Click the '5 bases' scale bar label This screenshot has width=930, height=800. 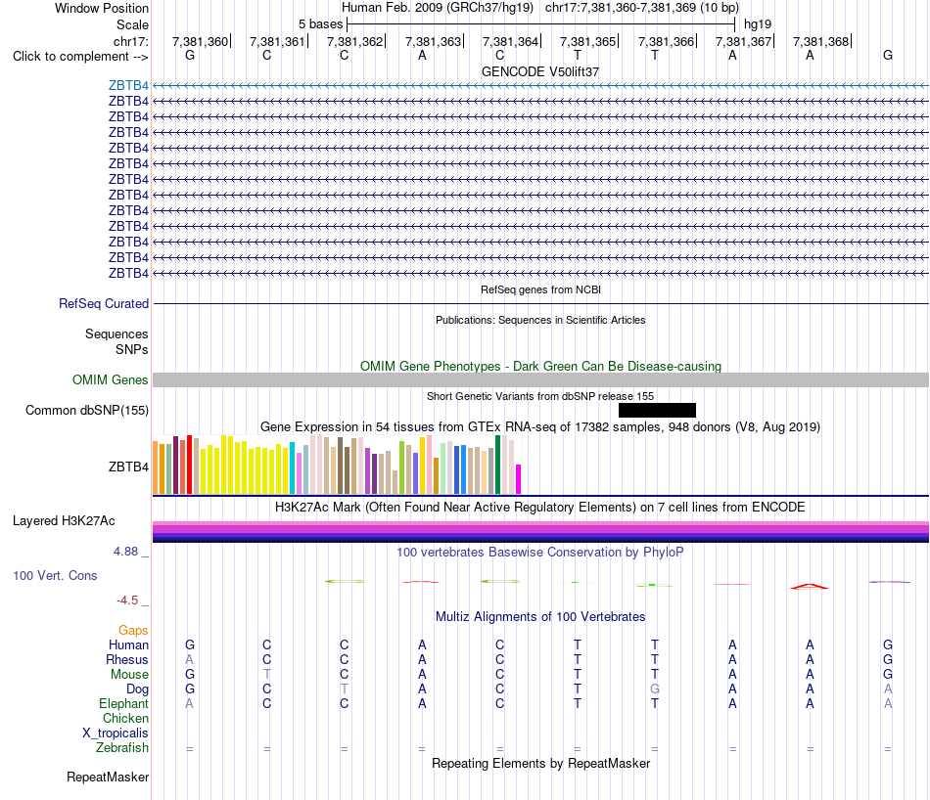click(x=320, y=24)
